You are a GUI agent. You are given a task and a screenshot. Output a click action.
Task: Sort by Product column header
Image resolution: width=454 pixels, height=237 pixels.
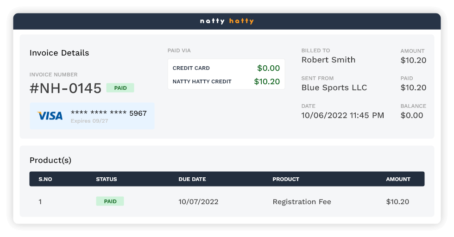tap(286, 179)
